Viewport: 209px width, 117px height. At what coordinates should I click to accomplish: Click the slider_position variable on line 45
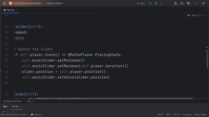38,71
